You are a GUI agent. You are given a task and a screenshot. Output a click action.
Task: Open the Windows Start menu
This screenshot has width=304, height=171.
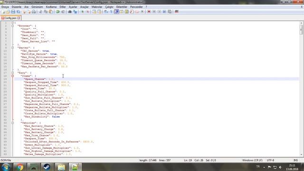(6, 167)
